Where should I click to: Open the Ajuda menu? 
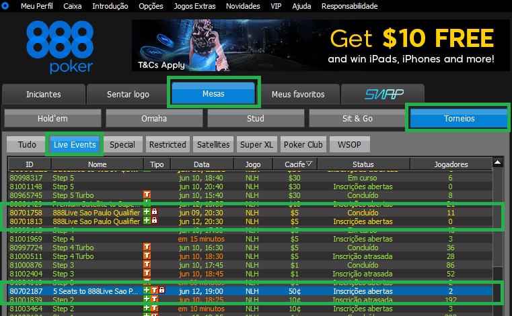point(301,6)
